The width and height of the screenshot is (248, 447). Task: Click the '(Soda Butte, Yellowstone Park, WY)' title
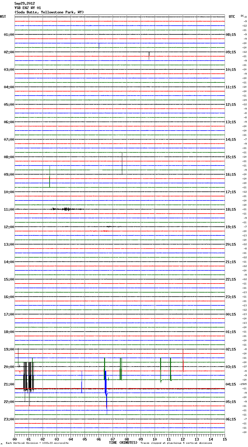tap(49, 12)
